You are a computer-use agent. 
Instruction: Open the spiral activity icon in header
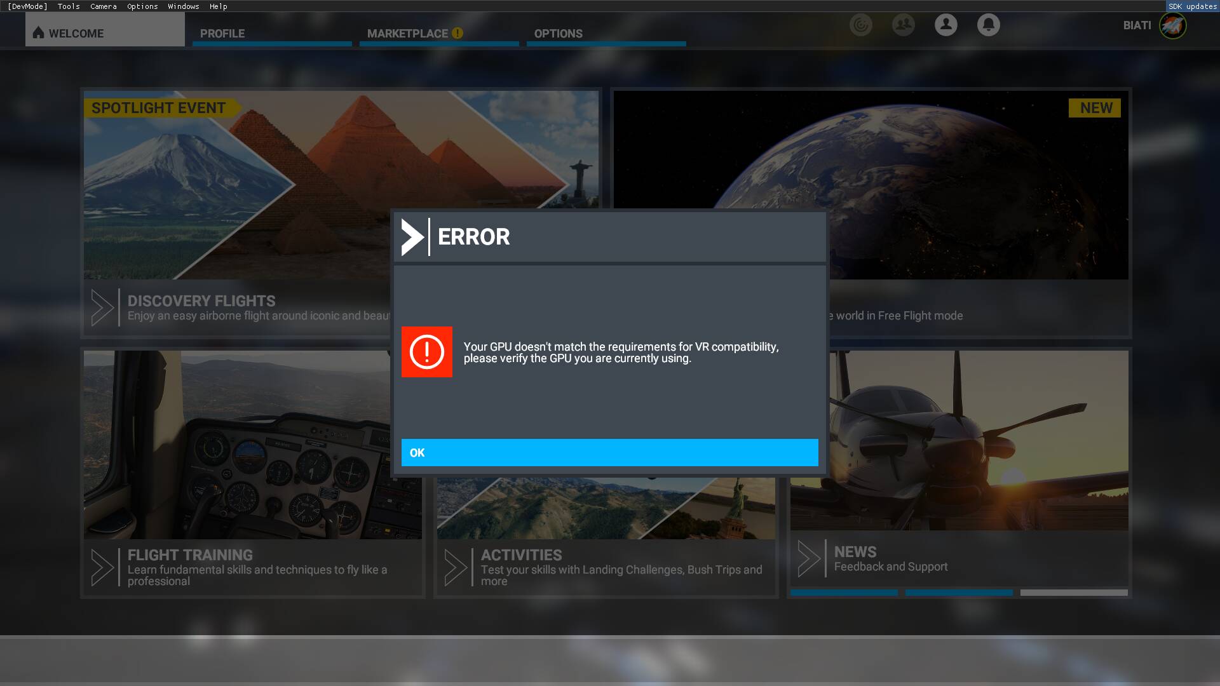[861, 25]
